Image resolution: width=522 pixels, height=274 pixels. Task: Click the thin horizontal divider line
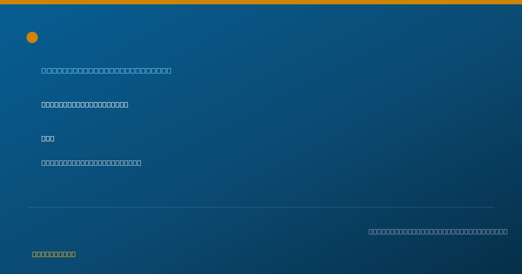[x=261, y=207]
